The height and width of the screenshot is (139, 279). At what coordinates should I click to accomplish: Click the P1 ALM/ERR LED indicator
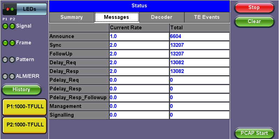pyautogui.click(x=5, y=76)
